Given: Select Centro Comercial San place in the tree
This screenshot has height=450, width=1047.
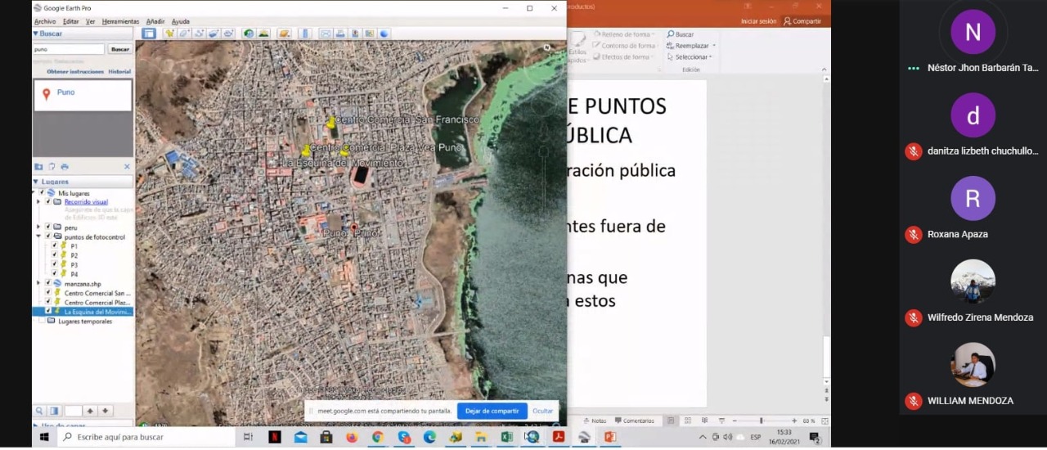Looking at the screenshot, I should [97, 293].
